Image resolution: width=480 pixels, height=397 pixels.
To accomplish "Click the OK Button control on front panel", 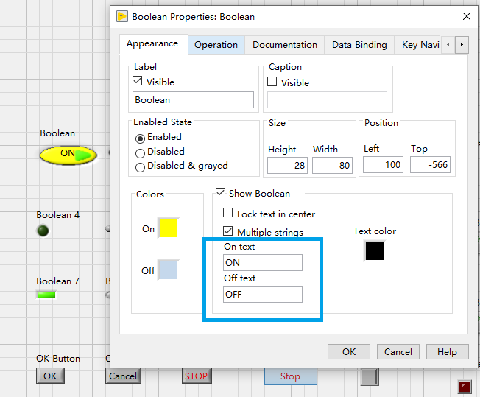I will click(x=50, y=376).
